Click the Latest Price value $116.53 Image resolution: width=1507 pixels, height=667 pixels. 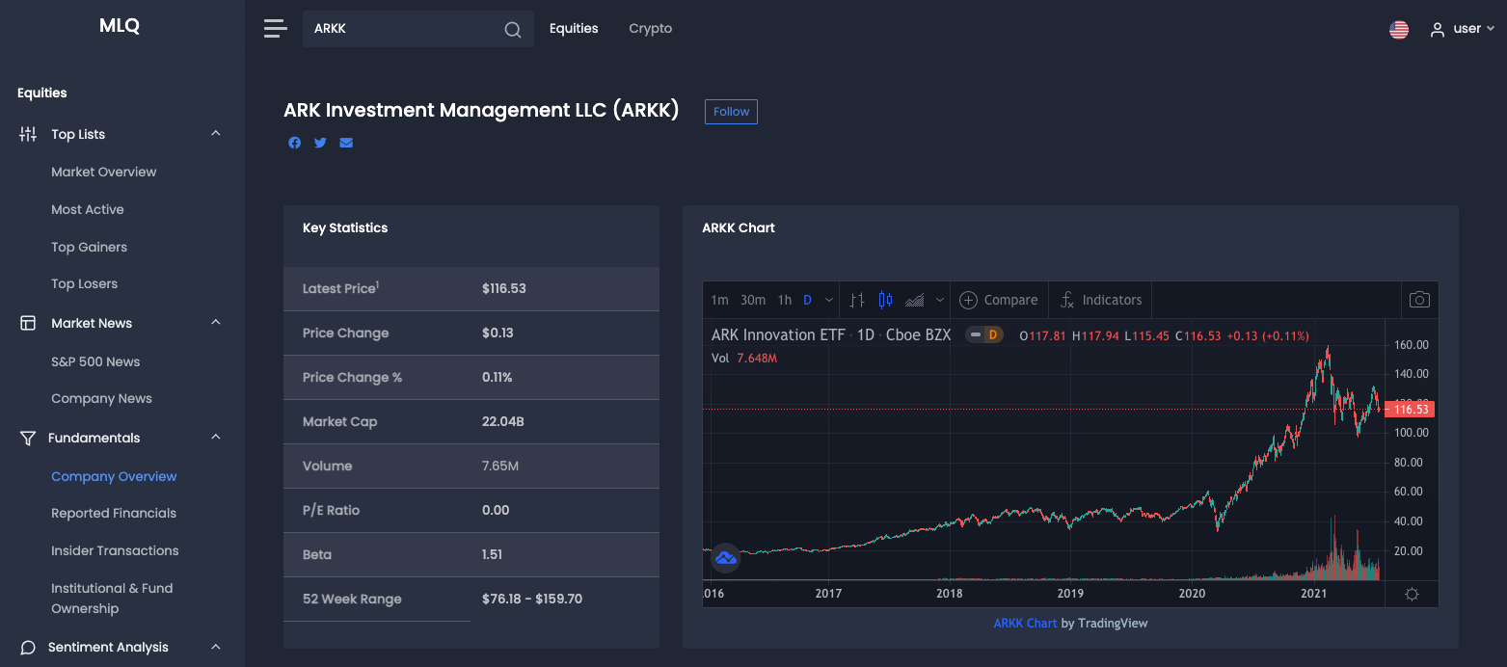(504, 288)
